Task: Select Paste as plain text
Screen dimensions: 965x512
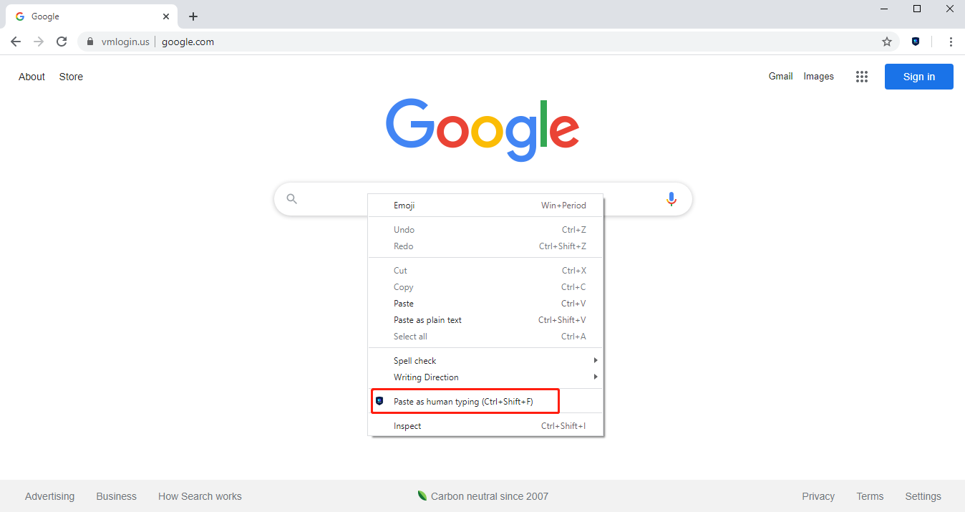Action: [428, 320]
